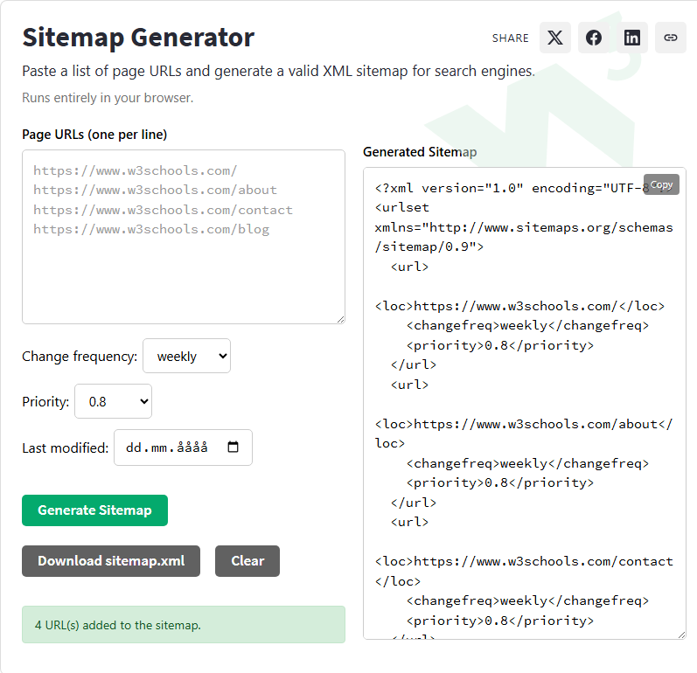The width and height of the screenshot is (697, 673).
Task: Copy page link via chain icon
Action: [x=671, y=38]
